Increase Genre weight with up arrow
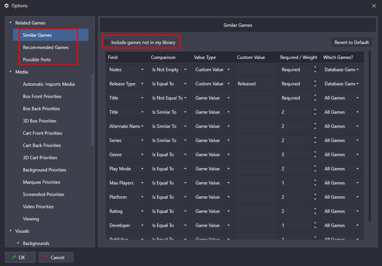Screen dimensions: 382x266 tap(315, 152)
